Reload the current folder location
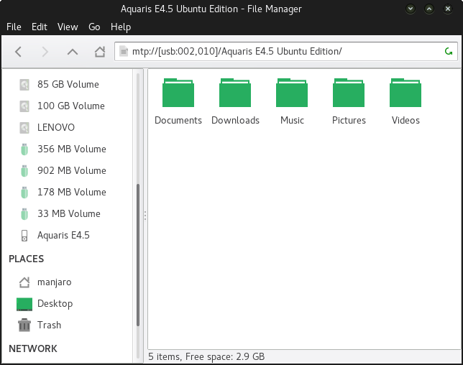This screenshot has width=463, height=365. tap(449, 52)
